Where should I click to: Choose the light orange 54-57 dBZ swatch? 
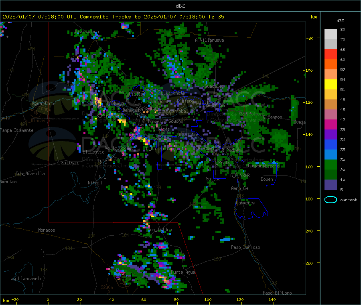point(331,75)
